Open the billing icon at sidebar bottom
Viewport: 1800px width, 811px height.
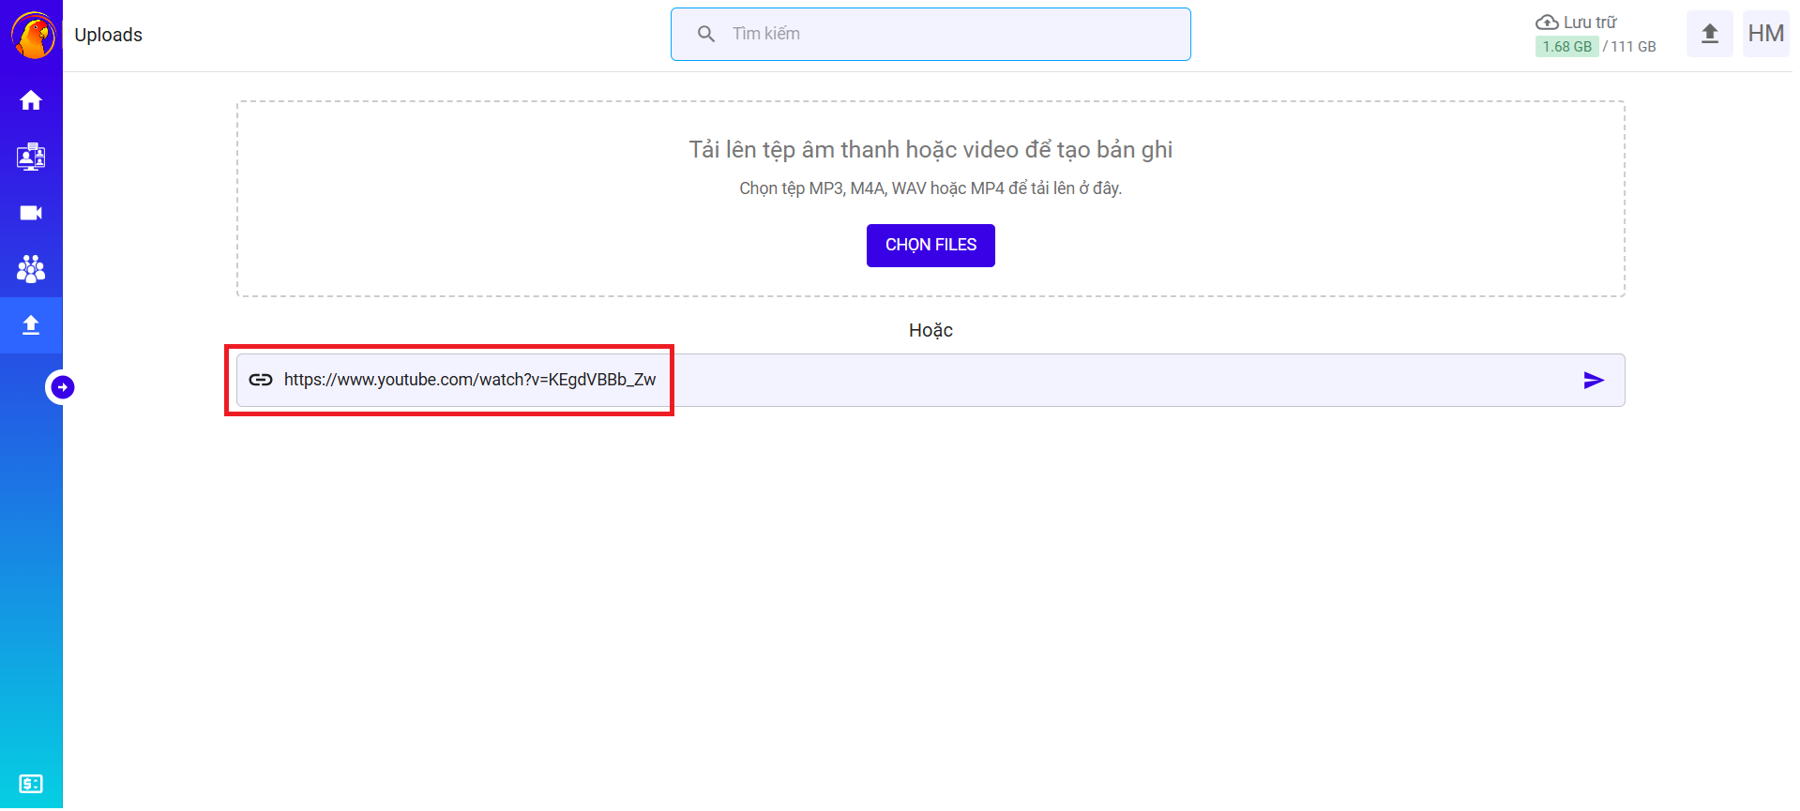point(31,784)
